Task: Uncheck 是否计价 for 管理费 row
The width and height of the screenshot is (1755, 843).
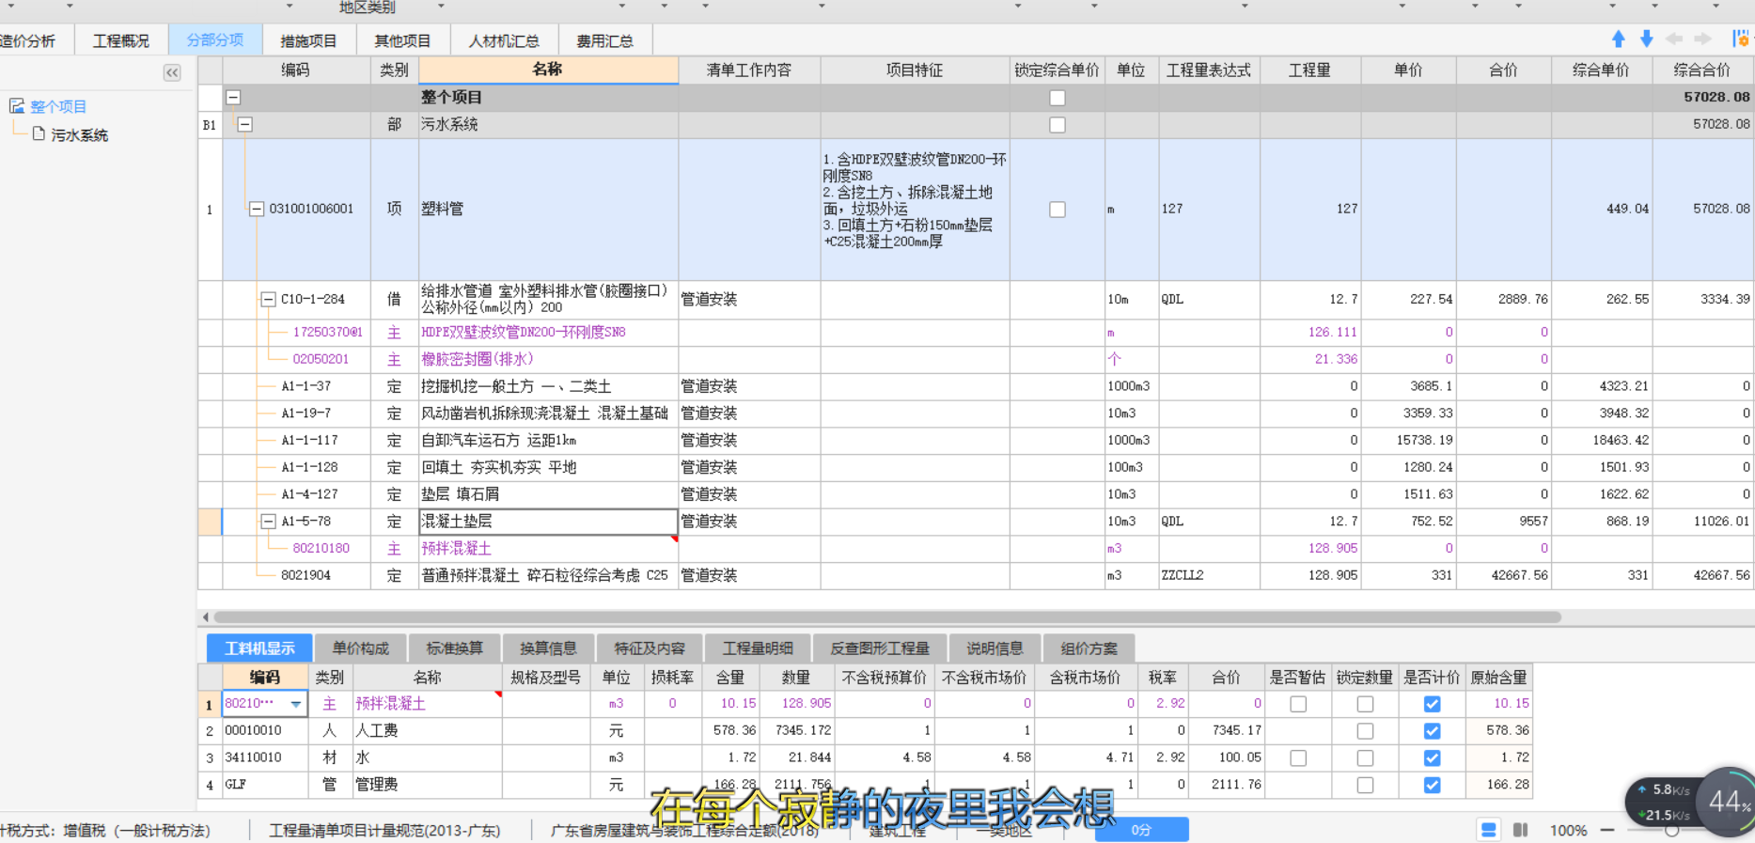Action: [x=1432, y=785]
